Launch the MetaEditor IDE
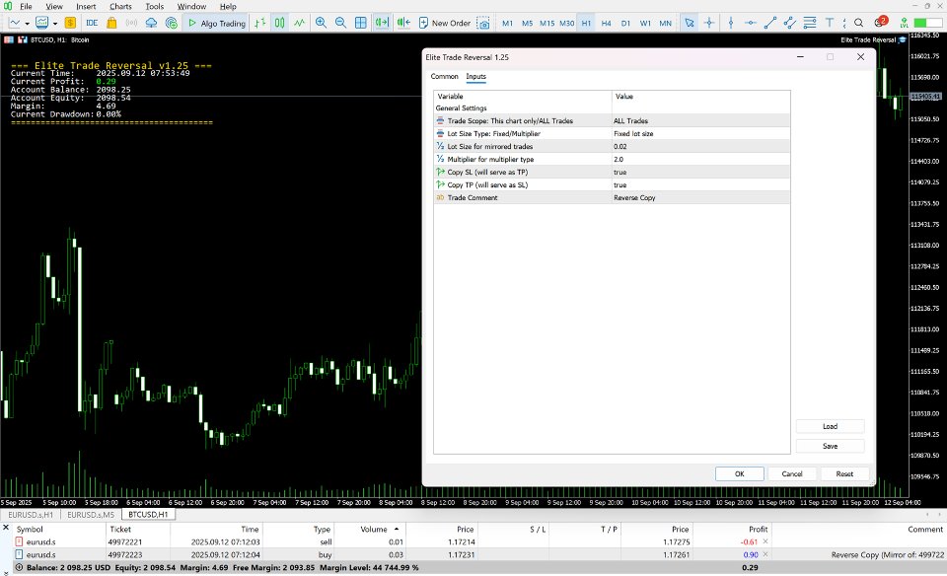This screenshot has height=576, width=947. tap(91, 21)
